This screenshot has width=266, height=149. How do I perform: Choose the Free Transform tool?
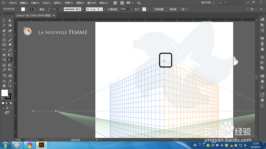[10, 55]
